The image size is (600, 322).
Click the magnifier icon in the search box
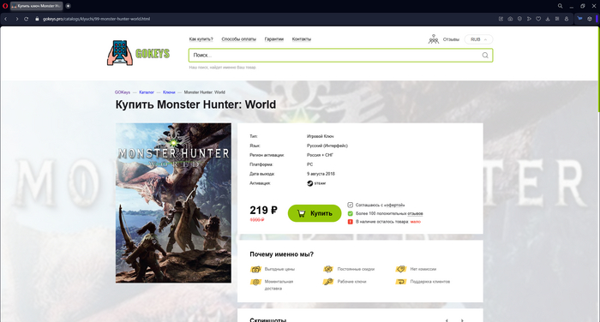coord(485,56)
